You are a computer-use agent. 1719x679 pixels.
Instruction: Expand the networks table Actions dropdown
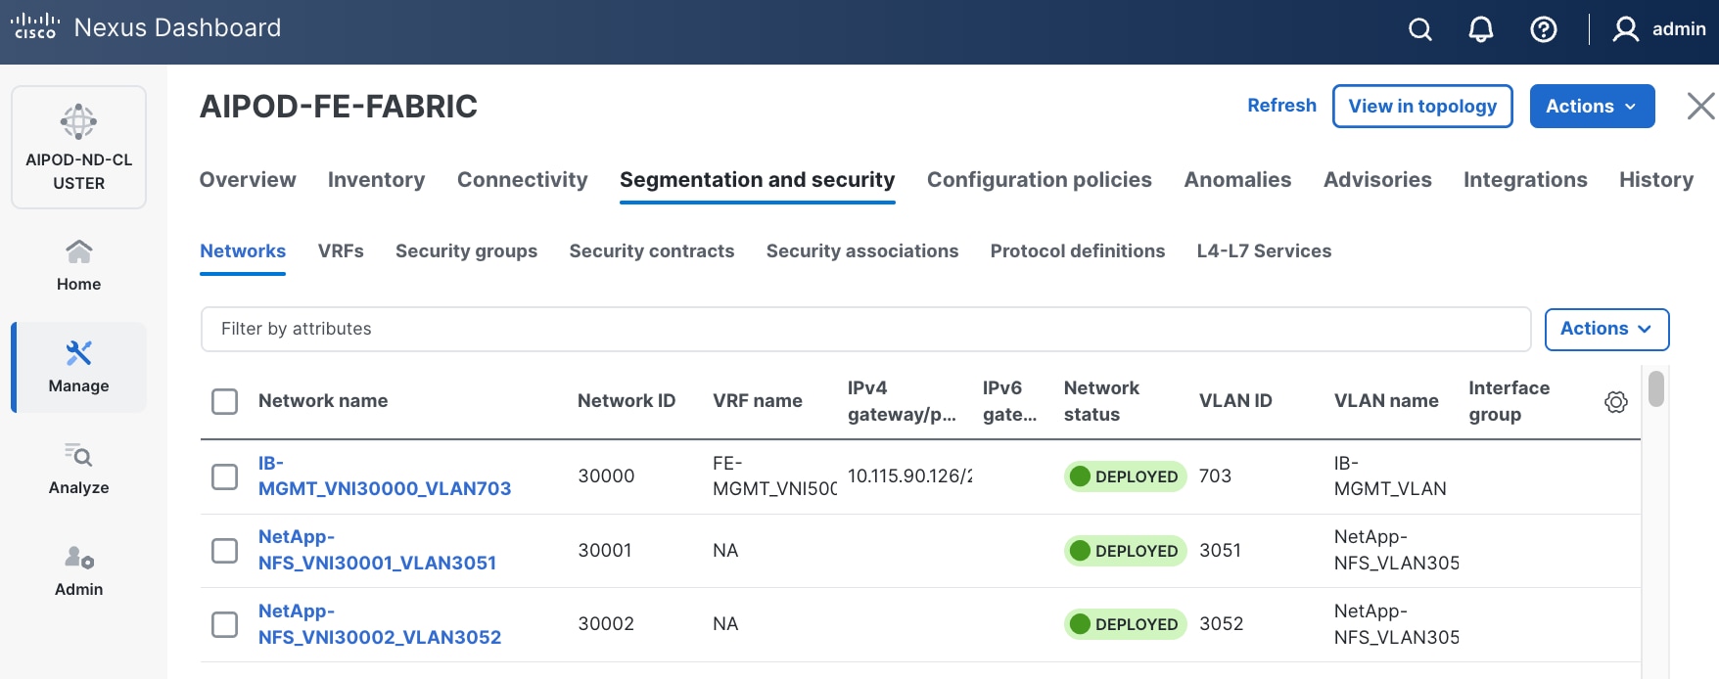(x=1605, y=329)
